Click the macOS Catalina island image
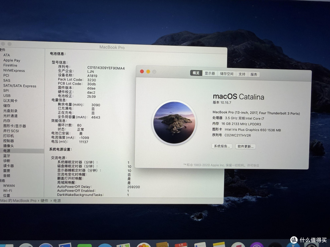Screen dimensions: 330x247 (174, 123)
